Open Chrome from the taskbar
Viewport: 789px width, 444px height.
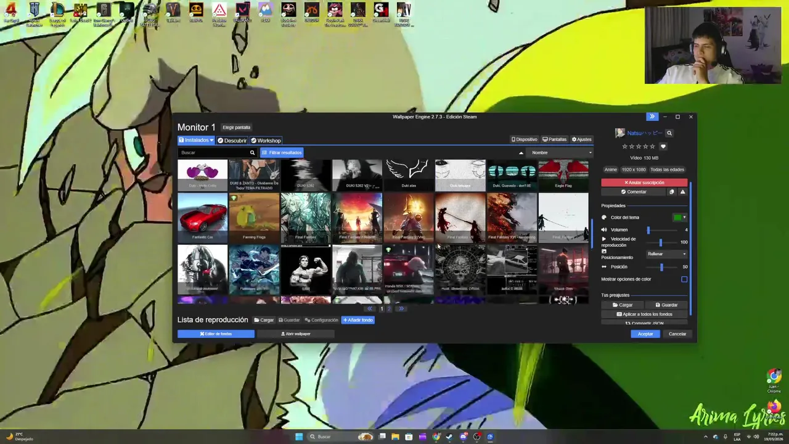[436, 437]
